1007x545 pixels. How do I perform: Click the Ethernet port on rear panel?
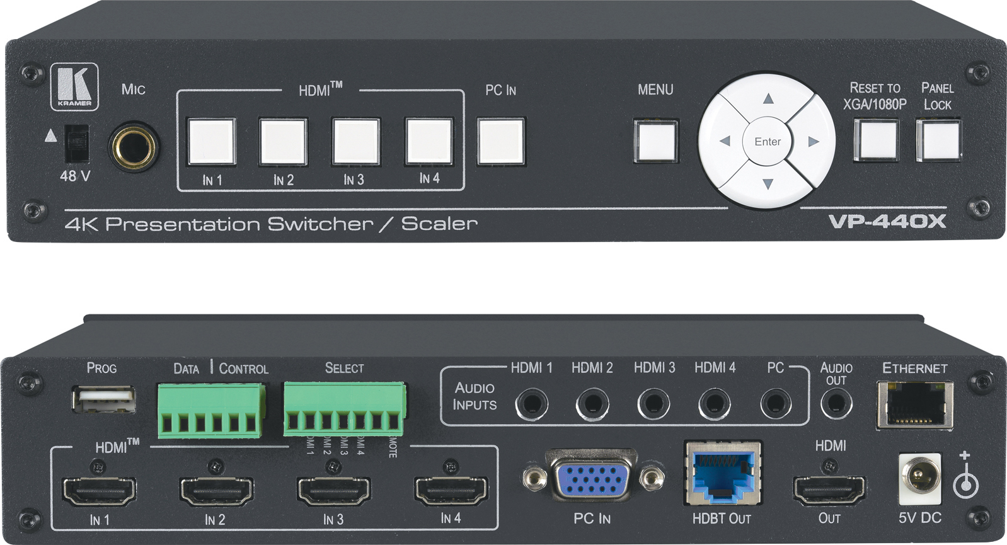914,405
